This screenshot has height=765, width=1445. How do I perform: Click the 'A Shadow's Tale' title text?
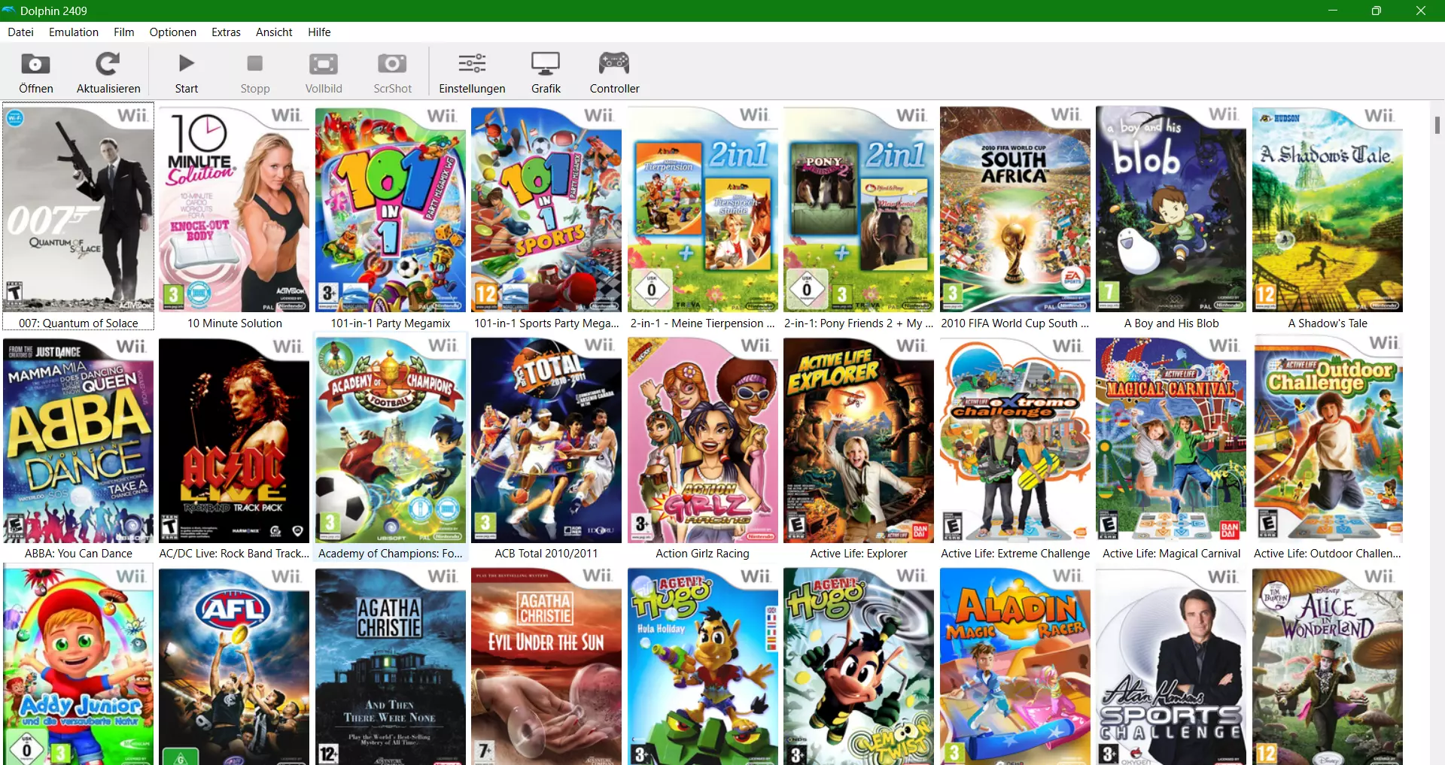pyautogui.click(x=1328, y=323)
